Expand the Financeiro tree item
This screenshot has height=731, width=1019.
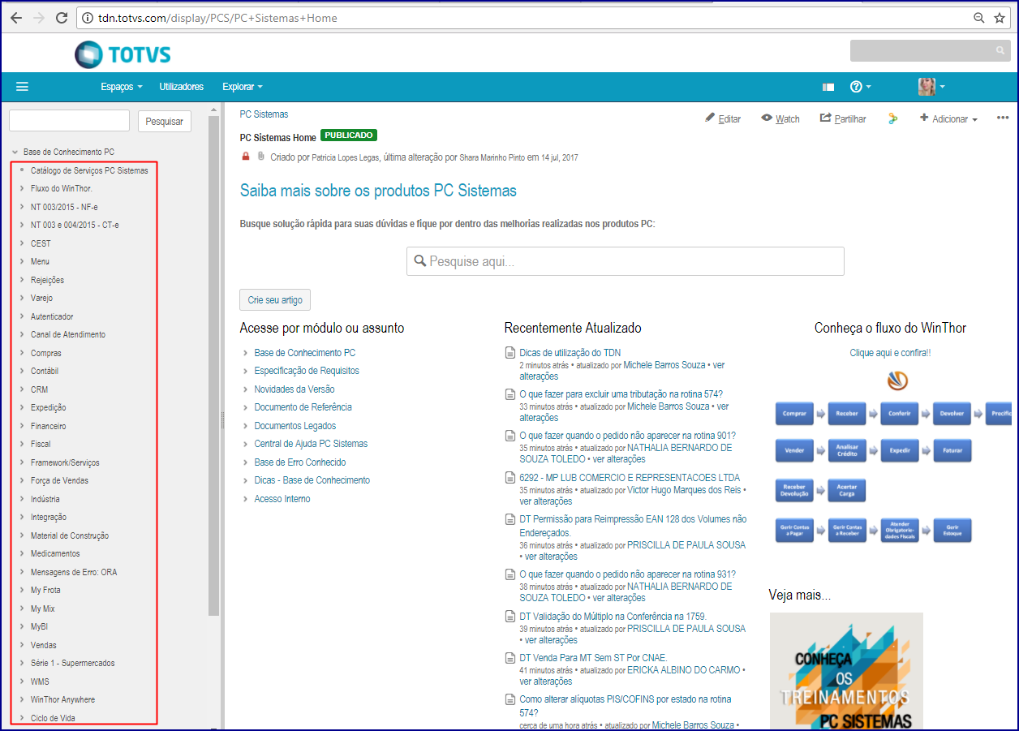(x=22, y=426)
